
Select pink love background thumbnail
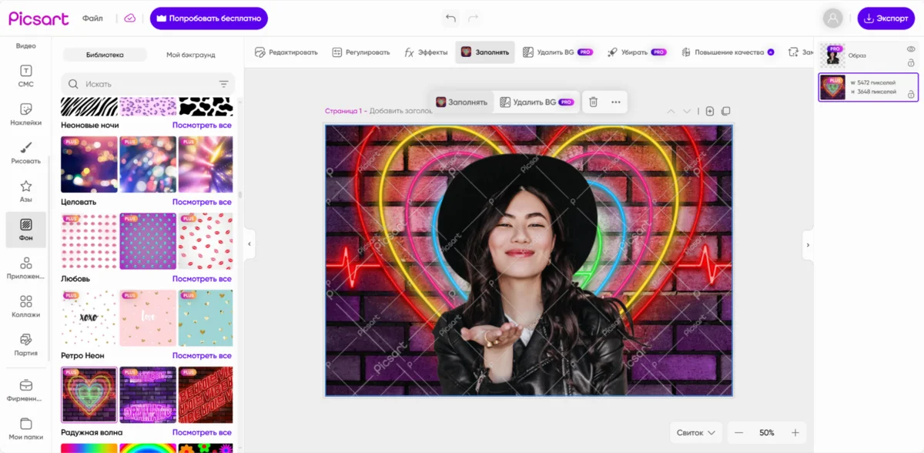(x=148, y=318)
